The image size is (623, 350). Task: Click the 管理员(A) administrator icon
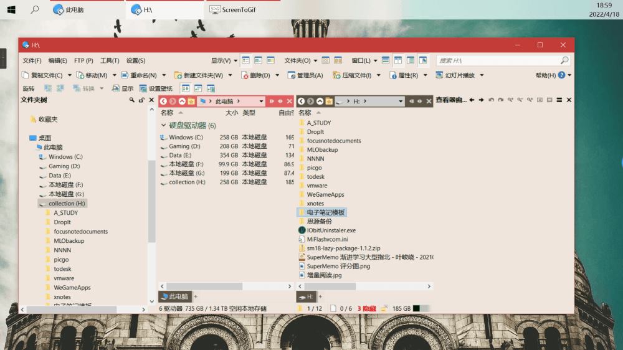(x=292, y=75)
